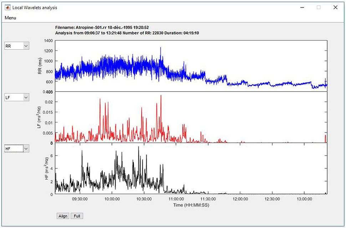
Task: Open the Menu item in menu bar
Action: [x=10, y=18]
